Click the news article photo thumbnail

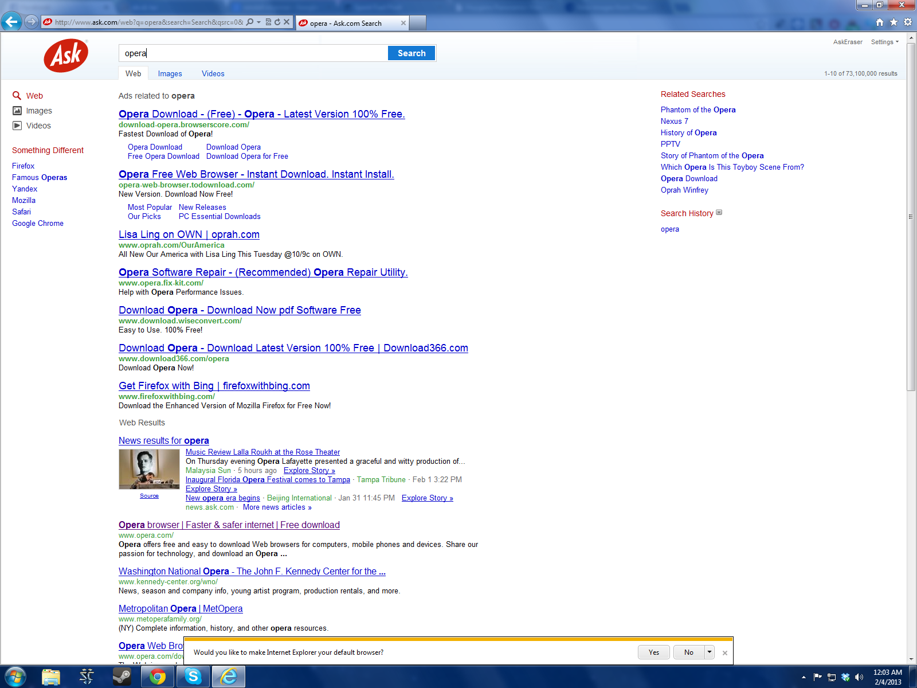pos(149,469)
